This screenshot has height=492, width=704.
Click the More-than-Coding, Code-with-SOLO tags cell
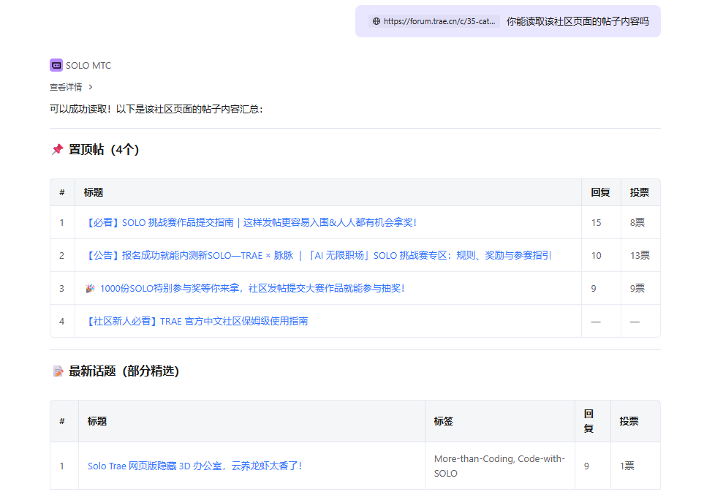click(499, 466)
